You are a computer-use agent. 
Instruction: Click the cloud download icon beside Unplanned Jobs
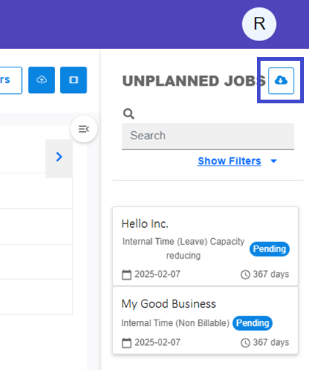[281, 81]
